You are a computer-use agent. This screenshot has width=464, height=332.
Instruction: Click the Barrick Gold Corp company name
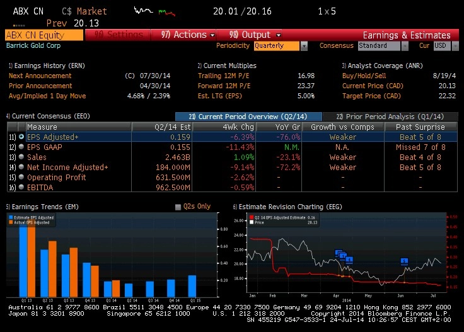click(x=33, y=45)
